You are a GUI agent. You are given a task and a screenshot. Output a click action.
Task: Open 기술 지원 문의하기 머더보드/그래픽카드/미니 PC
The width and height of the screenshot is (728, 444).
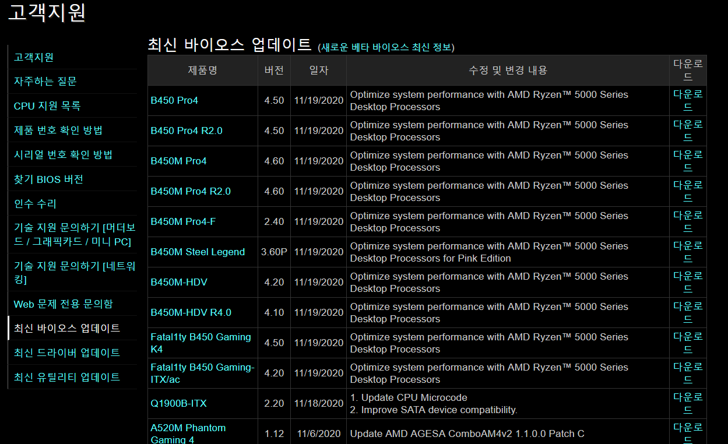(75, 234)
